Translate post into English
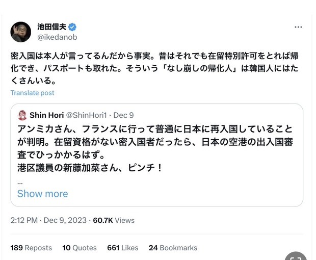The height and width of the screenshot is (260, 316). [32, 93]
